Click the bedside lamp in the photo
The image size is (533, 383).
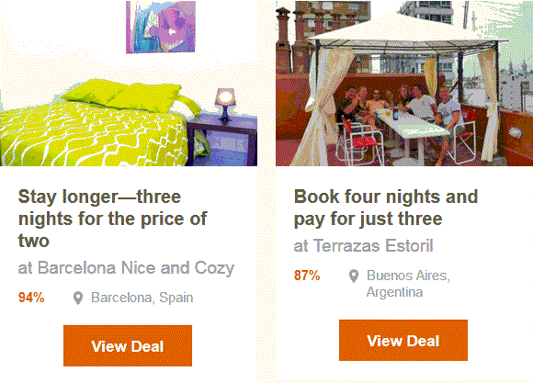(225, 104)
